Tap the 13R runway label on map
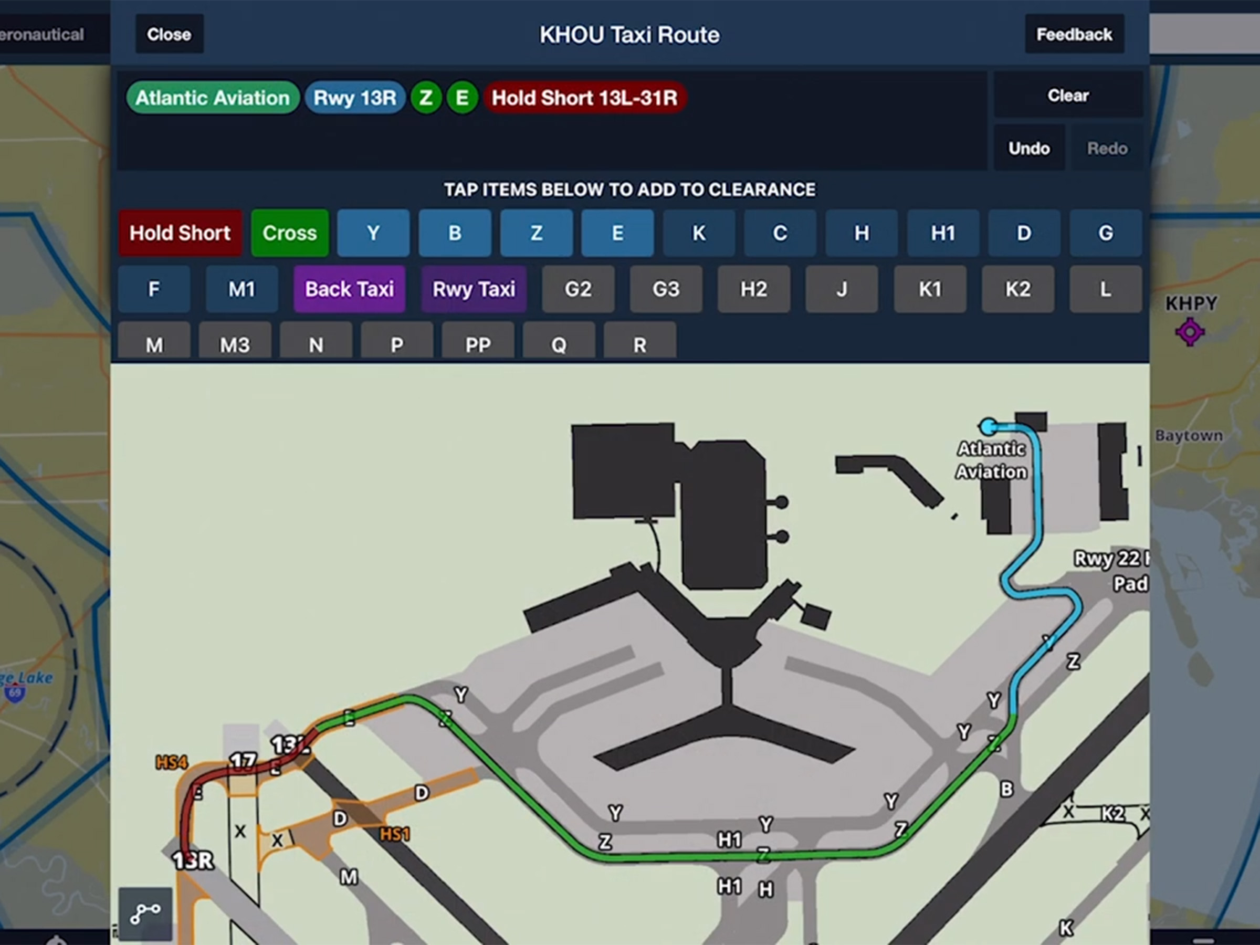1260x945 pixels. pyautogui.click(x=193, y=860)
